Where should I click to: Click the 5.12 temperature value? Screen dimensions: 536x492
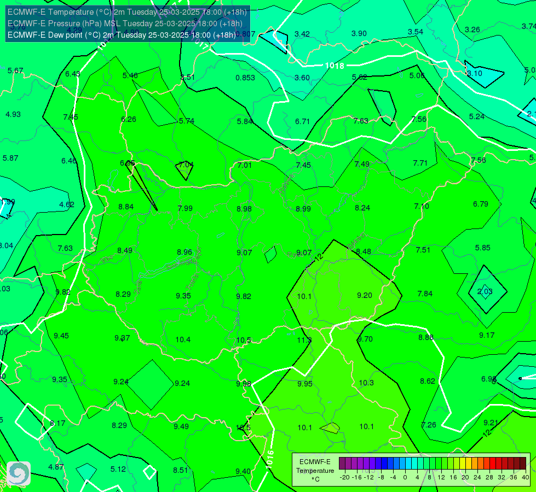point(118,470)
